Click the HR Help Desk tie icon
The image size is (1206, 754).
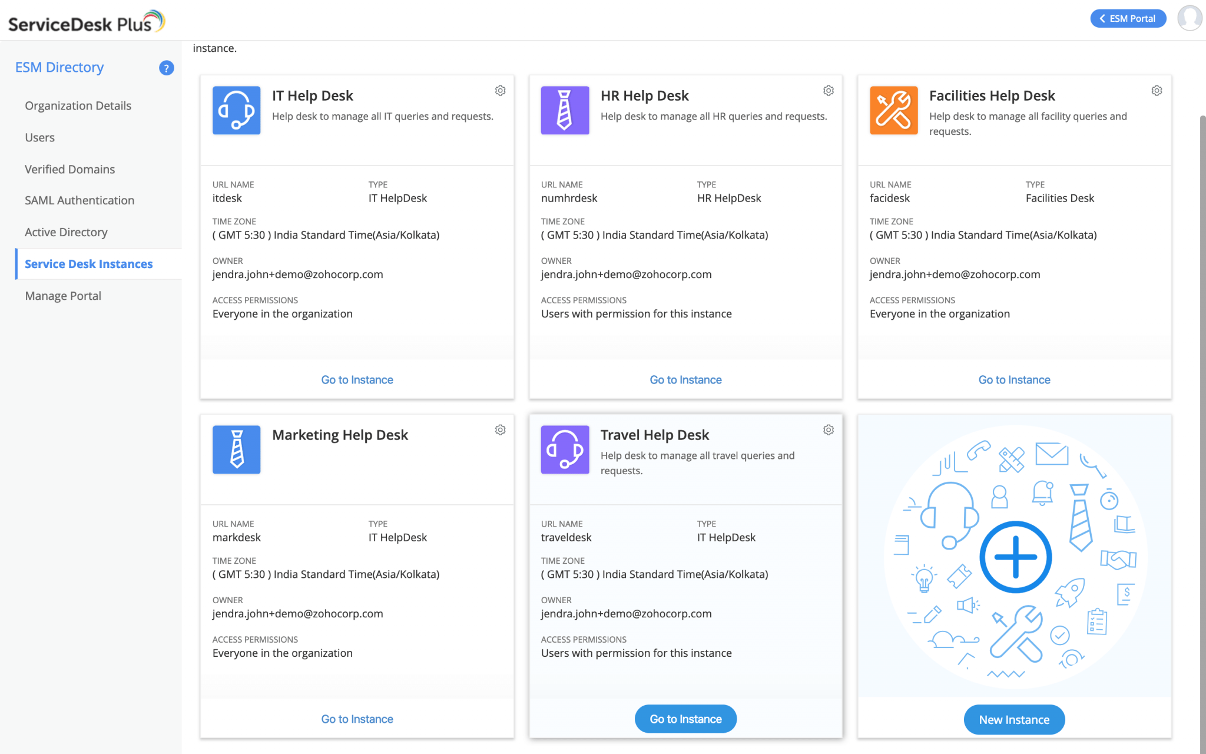point(564,110)
